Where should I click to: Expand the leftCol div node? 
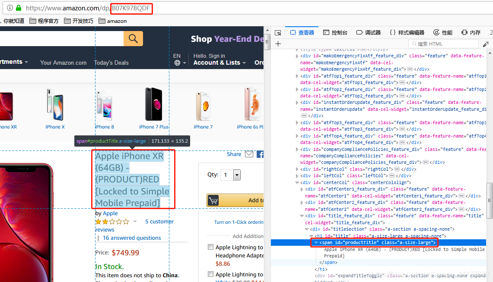(297, 175)
